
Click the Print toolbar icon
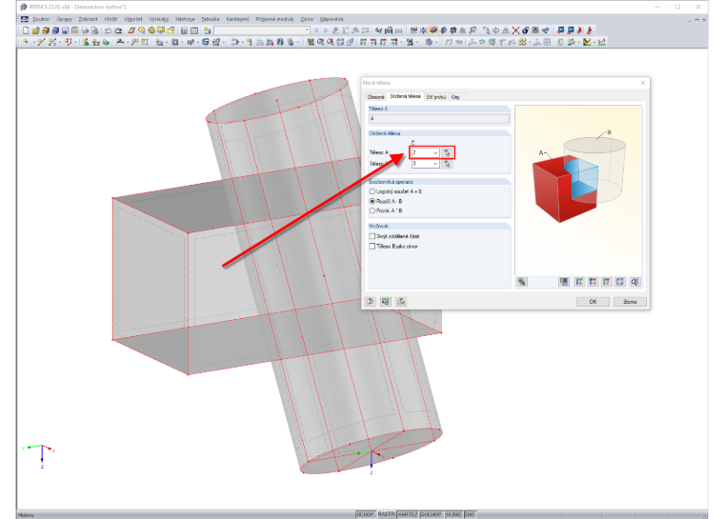point(85,30)
